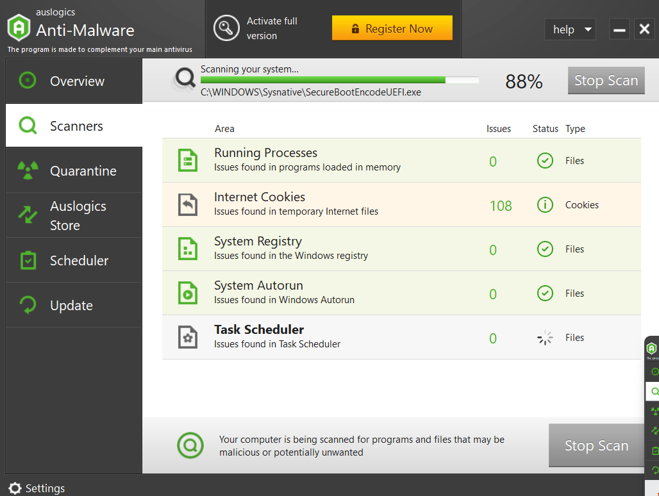
Task: Click the Auslogics shield logo icon
Action: (x=19, y=28)
